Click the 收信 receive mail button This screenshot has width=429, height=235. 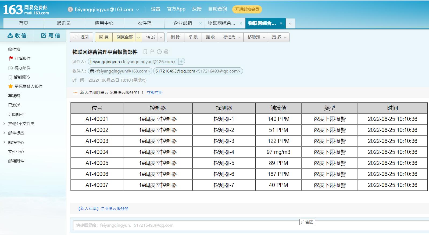click(x=17, y=35)
